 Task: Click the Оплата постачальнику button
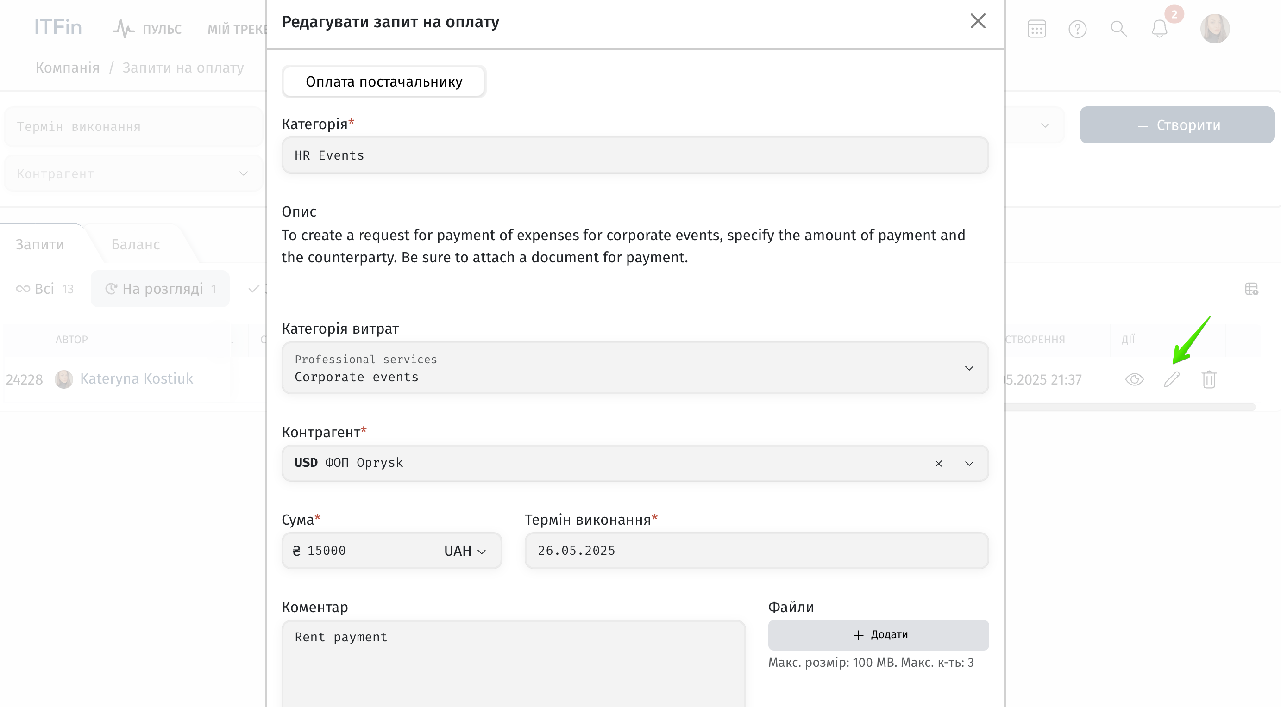point(384,81)
